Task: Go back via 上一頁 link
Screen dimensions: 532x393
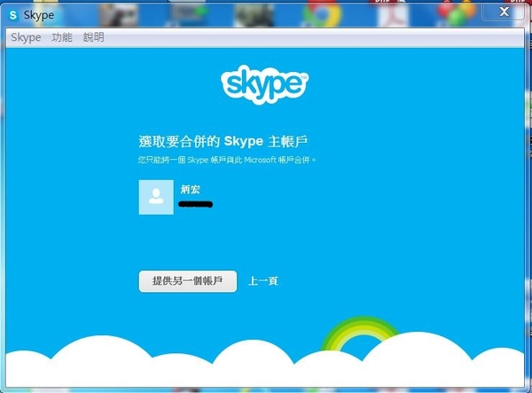Action: click(263, 281)
